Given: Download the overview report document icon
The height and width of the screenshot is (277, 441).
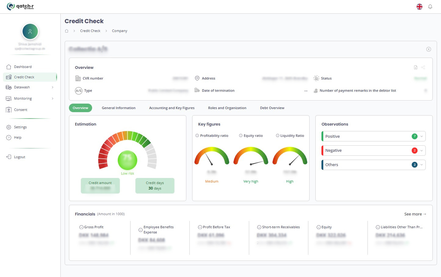Looking at the screenshot, I should [x=415, y=67].
